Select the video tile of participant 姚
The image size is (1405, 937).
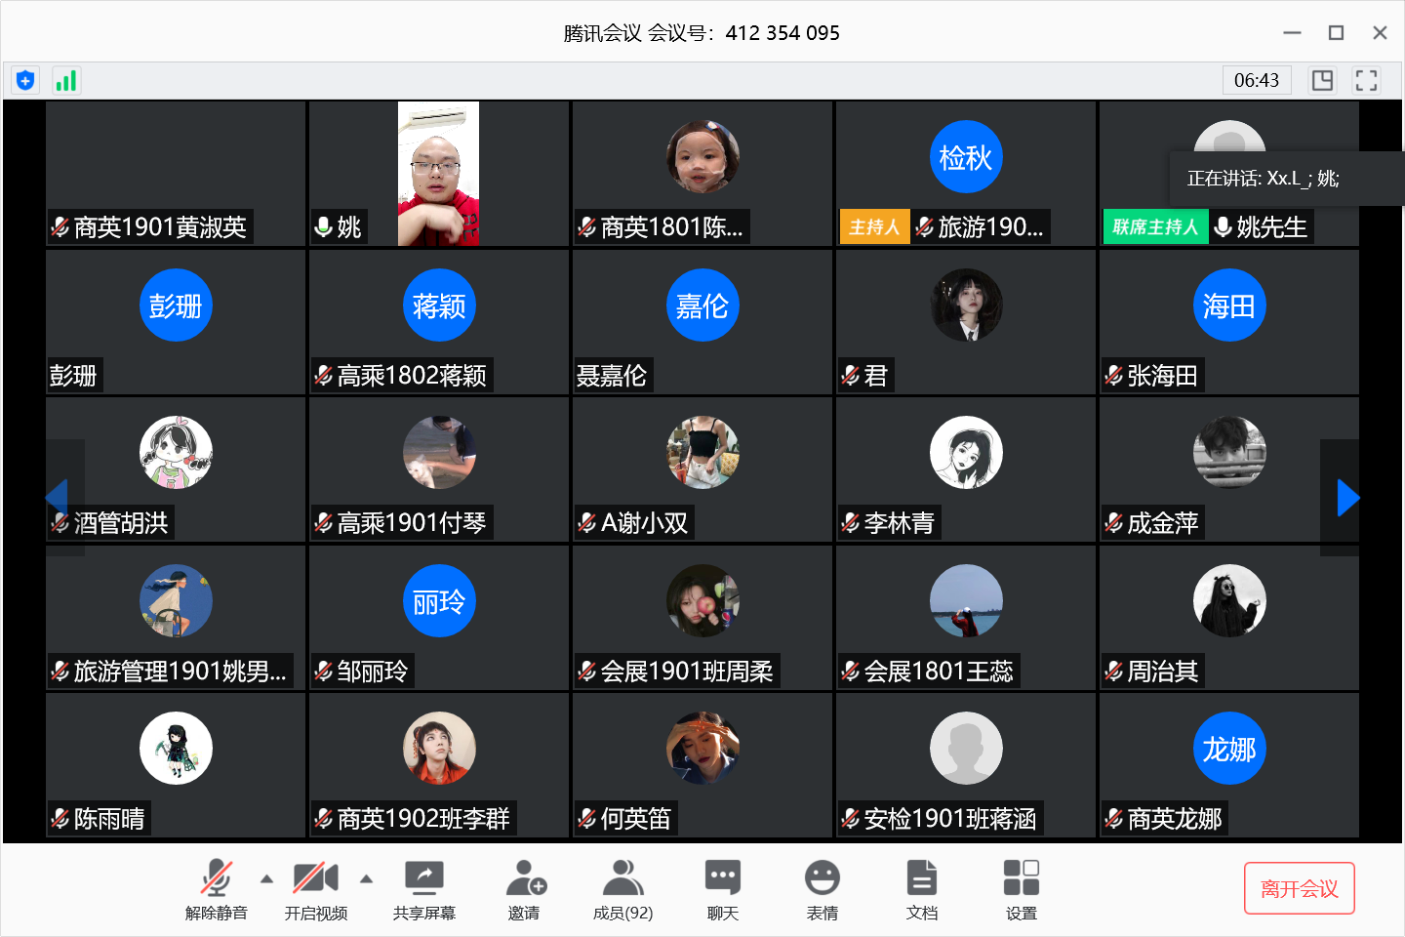click(x=438, y=174)
